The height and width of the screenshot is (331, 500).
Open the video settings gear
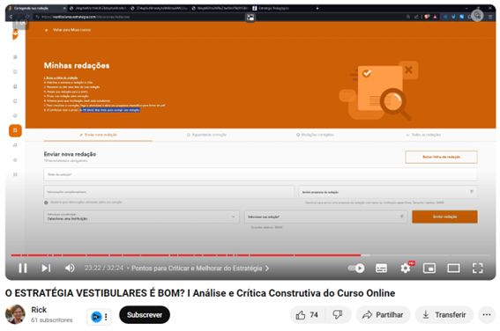(x=406, y=268)
